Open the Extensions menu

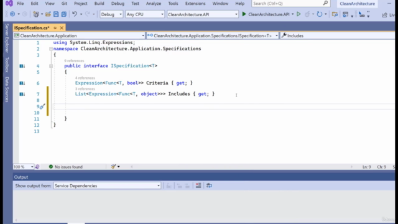195,4
